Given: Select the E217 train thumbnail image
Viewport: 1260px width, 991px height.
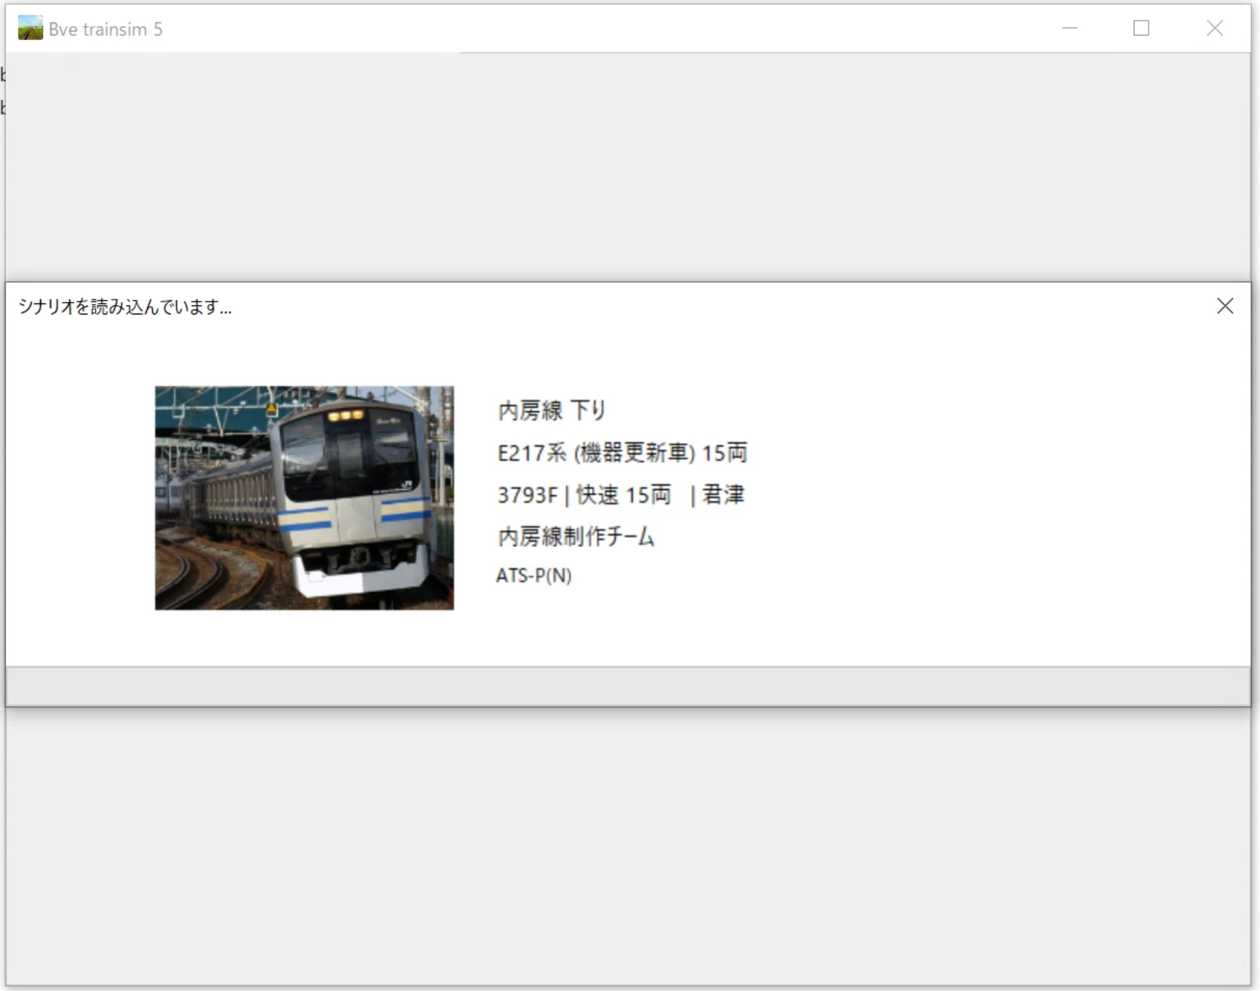Looking at the screenshot, I should [x=304, y=498].
